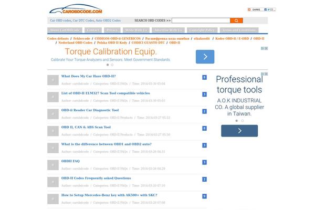This screenshot has width=315, height=210.
Task: Open thumbnail of OBD1 and OBD2 difference post
Action: pos(53,148)
